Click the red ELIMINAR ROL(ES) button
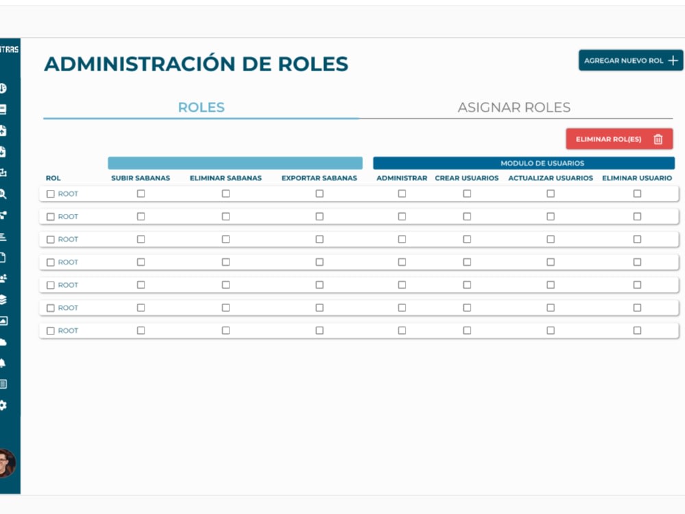 619,139
